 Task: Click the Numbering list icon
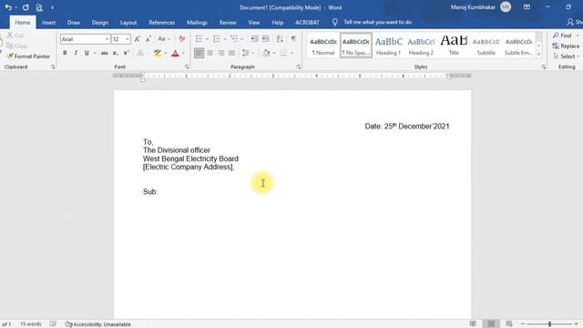pos(217,39)
